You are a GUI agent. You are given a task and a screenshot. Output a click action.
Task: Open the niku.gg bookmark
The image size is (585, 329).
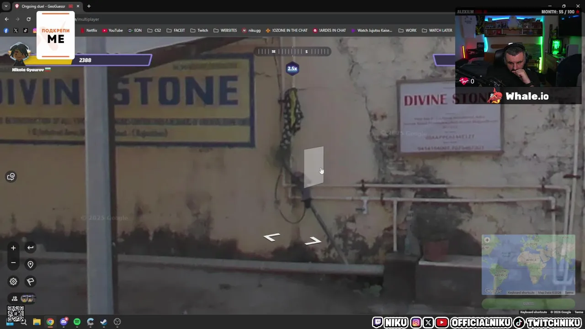[251, 31]
